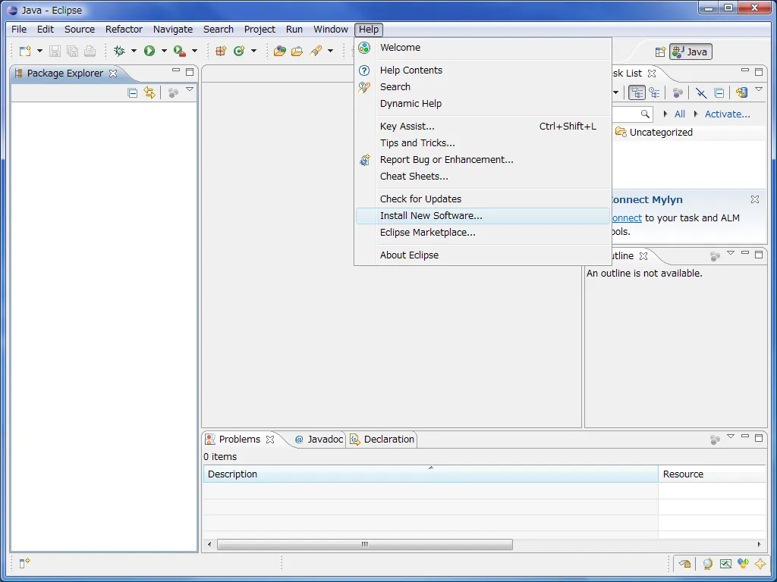
Task: Click Link with Editor arrows icon
Action: 149,92
